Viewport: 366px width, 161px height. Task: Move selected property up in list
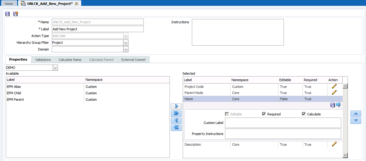point(356,114)
